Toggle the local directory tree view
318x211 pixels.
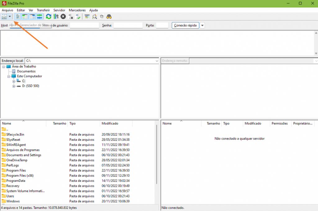(x=25, y=16)
